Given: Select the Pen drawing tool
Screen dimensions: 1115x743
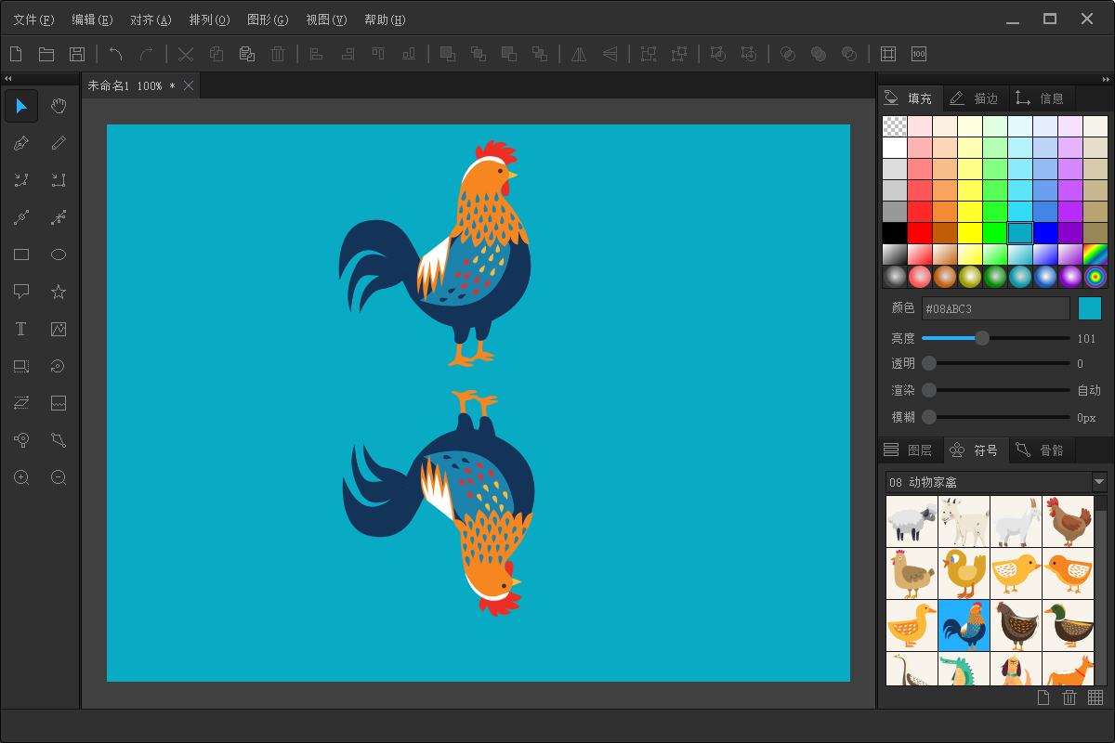Looking at the screenshot, I should pos(21,143).
